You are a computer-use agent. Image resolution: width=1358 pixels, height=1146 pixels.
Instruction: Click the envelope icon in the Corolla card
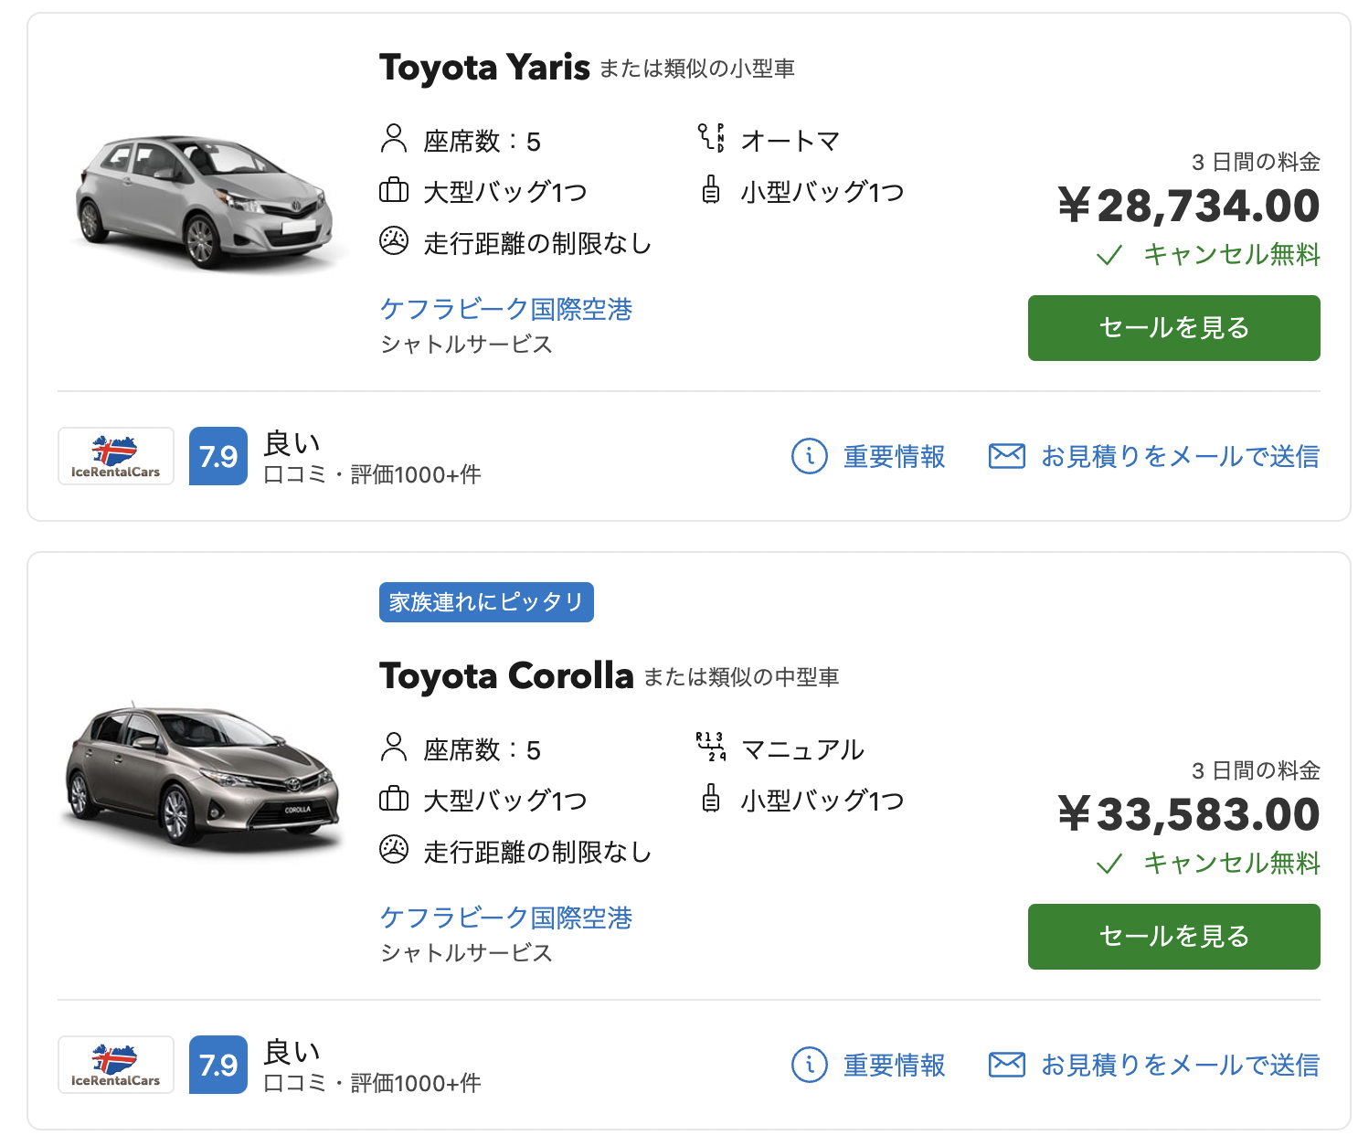point(1006,1064)
